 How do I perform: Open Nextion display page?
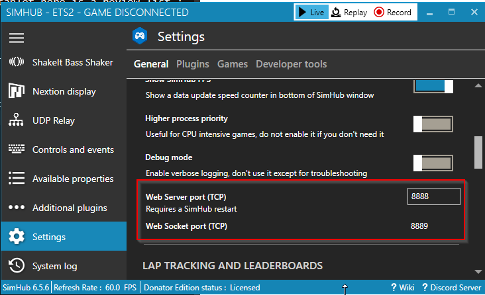pyautogui.click(x=64, y=91)
